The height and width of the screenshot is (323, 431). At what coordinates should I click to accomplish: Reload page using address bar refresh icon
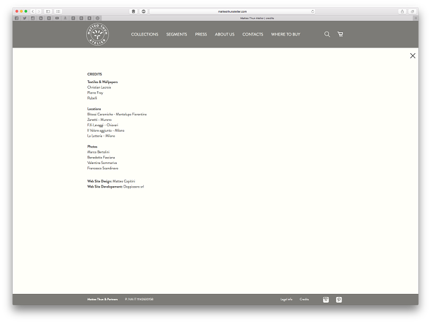(312, 11)
